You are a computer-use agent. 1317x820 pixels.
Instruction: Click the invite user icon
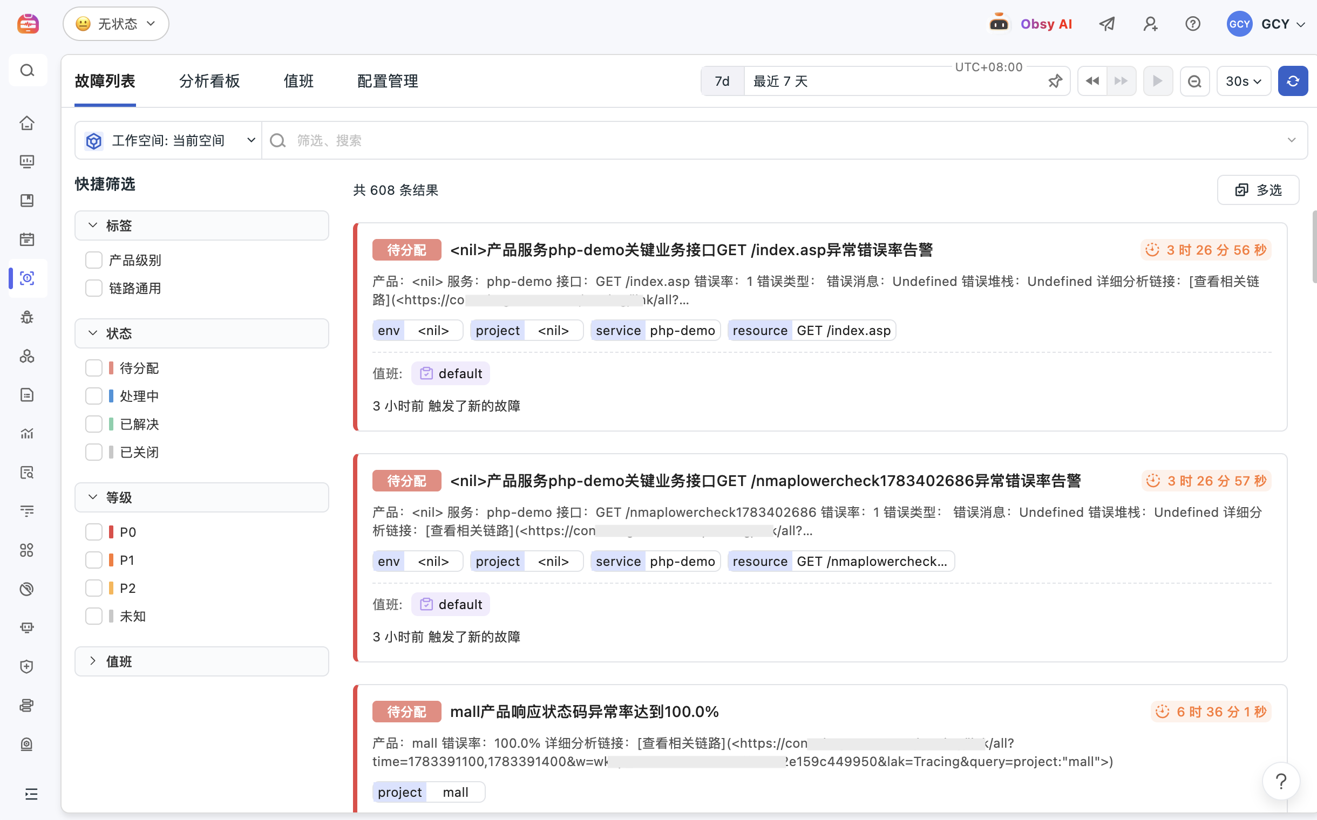(x=1150, y=24)
